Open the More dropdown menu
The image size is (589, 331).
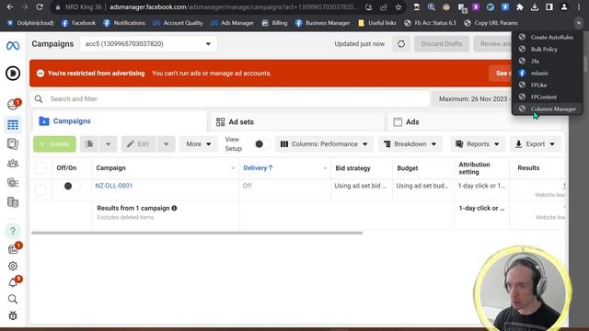pos(199,144)
